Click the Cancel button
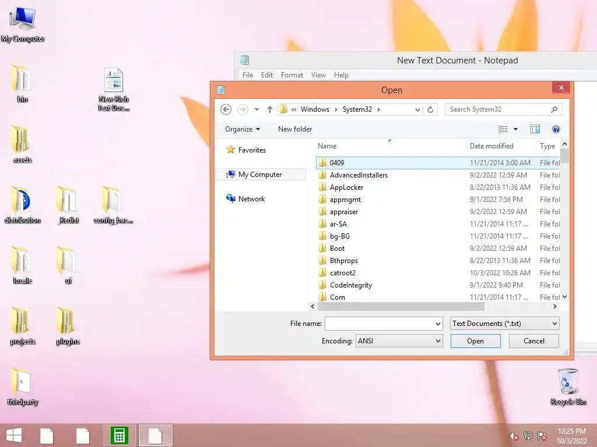 pos(534,341)
